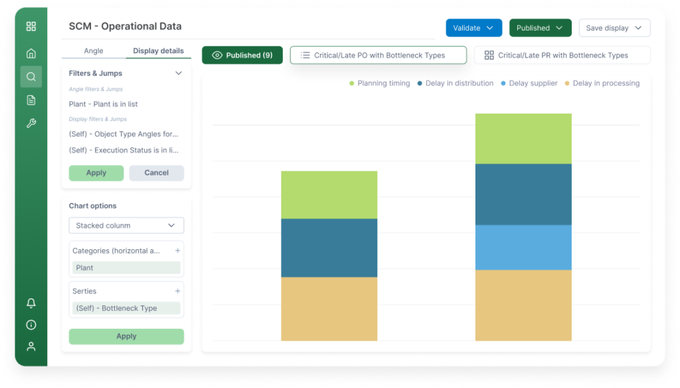
Task: Cancel the filter changes
Action: 157,173
